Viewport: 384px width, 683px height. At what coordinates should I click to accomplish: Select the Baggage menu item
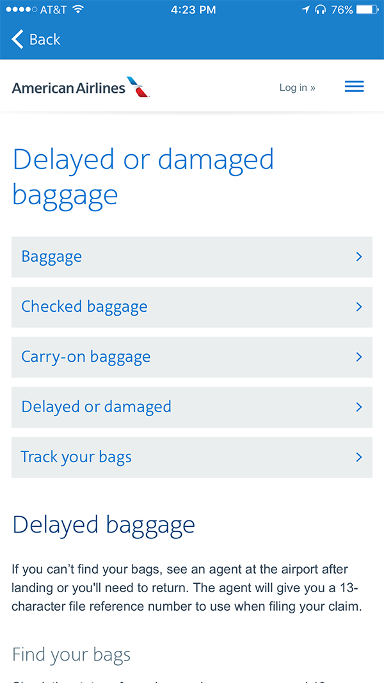click(52, 257)
